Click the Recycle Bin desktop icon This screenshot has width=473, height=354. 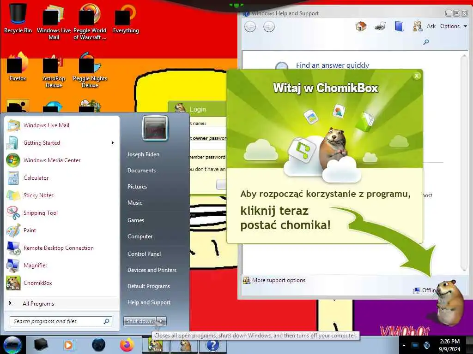pos(18,18)
